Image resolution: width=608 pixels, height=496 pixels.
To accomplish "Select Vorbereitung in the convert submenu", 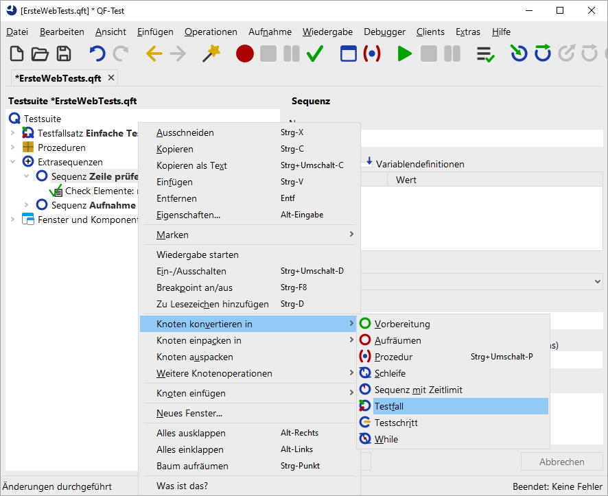I will 453,324.
